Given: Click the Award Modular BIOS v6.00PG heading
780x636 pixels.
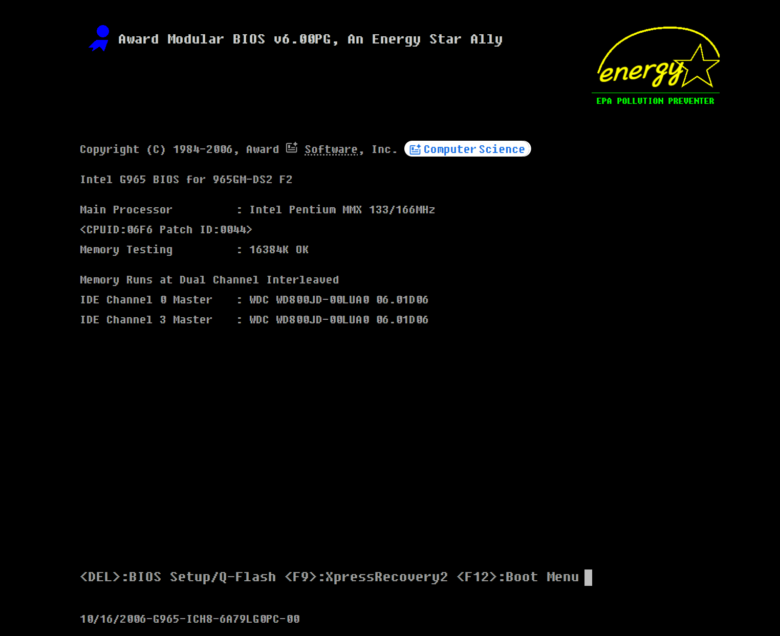Looking at the screenshot, I should (x=310, y=39).
